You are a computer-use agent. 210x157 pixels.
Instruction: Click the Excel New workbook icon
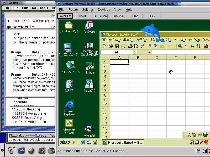(105, 46)
